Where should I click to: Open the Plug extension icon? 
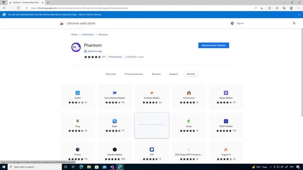click(78, 121)
